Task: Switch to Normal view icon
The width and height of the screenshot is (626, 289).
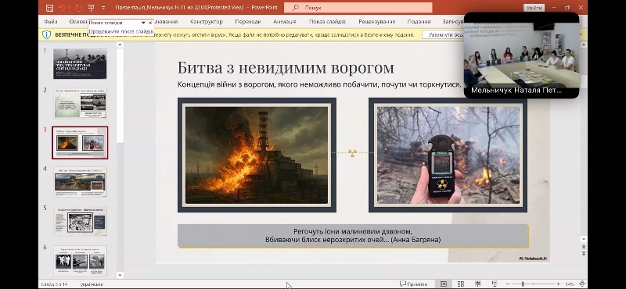Action: pyautogui.click(x=444, y=284)
